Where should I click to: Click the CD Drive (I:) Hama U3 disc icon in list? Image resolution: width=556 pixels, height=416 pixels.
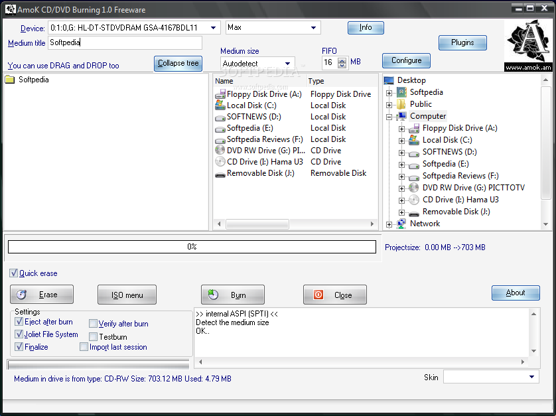coord(220,162)
